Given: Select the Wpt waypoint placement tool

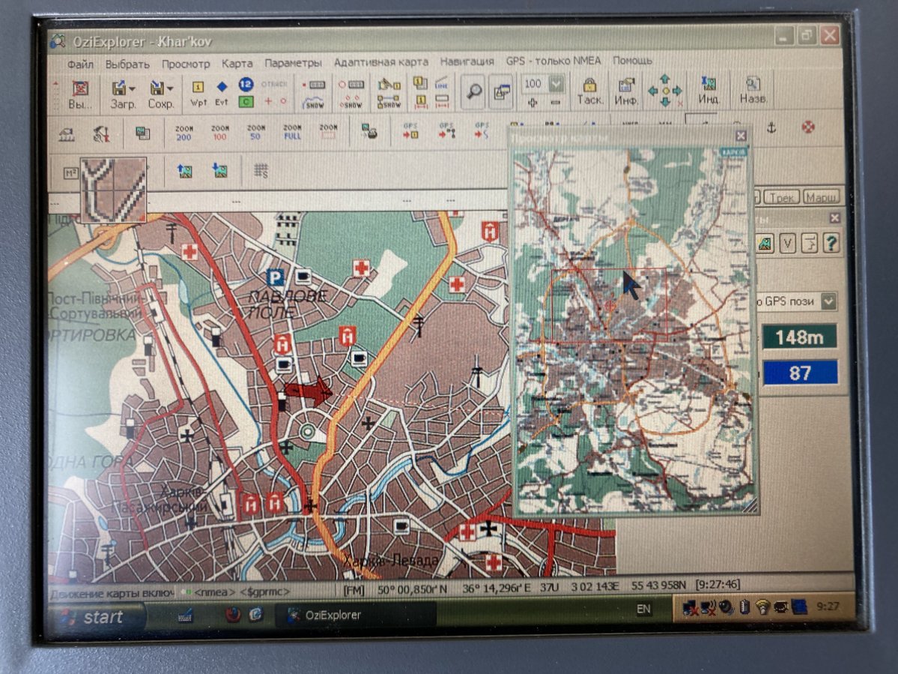Looking at the screenshot, I should (x=198, y=92).
